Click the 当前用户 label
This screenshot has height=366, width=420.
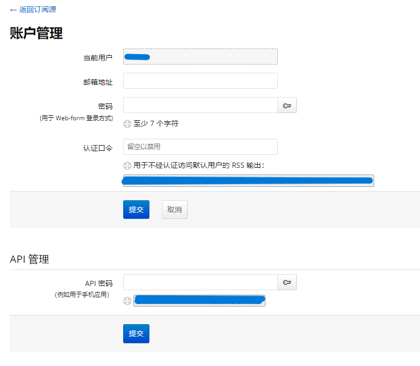[x=98, y=58]
